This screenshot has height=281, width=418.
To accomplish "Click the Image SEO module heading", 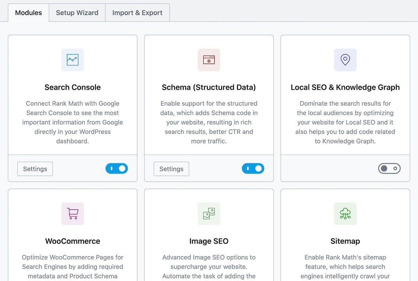I will [209, 241].
